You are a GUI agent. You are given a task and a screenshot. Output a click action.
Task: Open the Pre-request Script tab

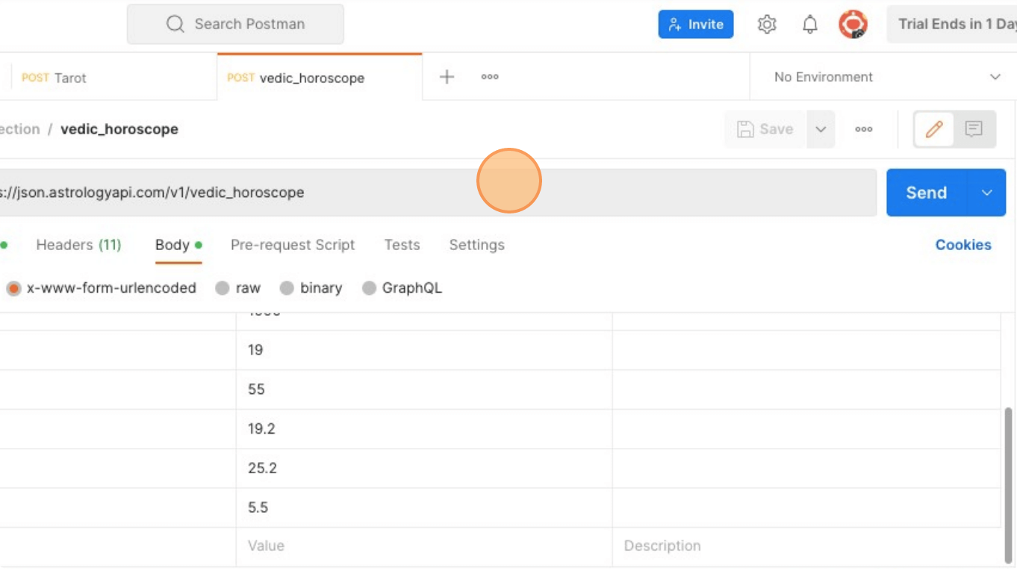(x=293, y=245)
